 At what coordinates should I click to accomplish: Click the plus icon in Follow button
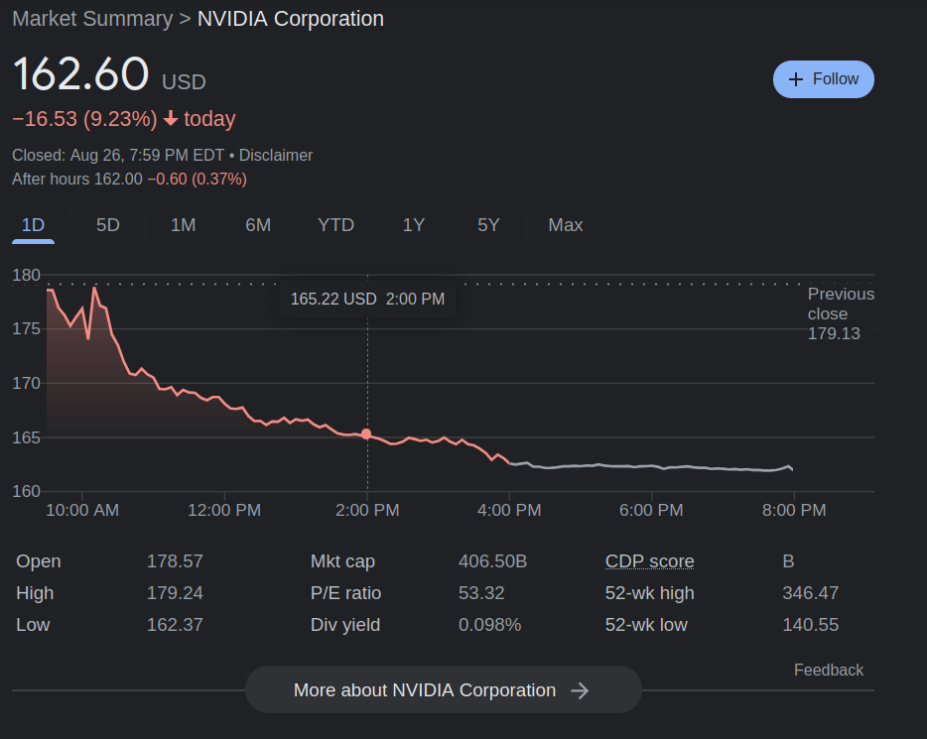point(795,79)
